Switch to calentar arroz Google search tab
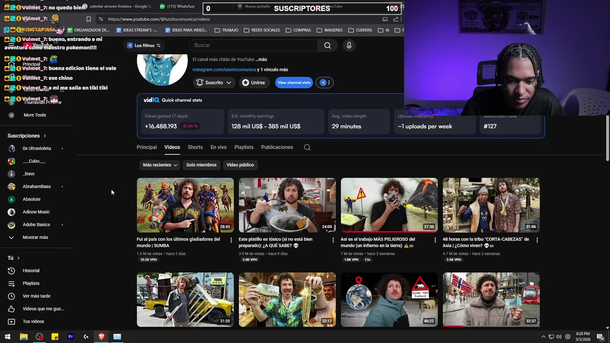 tap(117, 6)
